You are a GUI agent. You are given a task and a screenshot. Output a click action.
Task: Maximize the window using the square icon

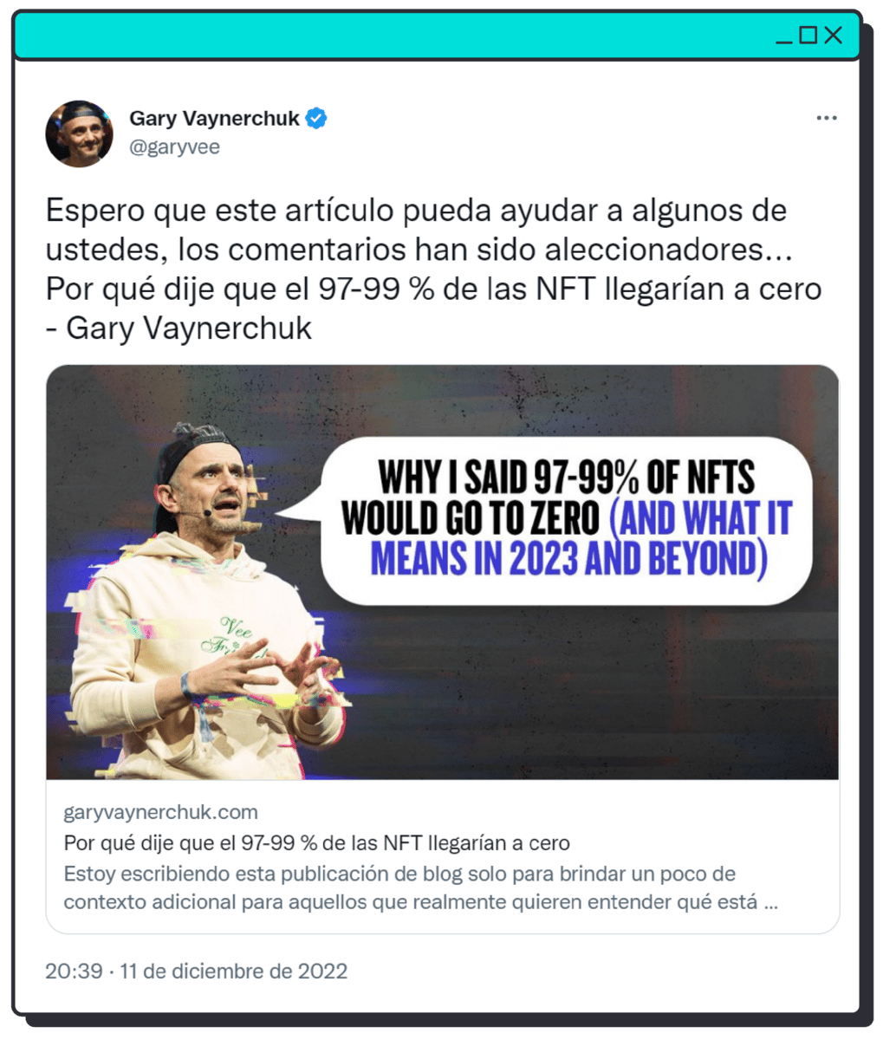[x=808, y=35]
